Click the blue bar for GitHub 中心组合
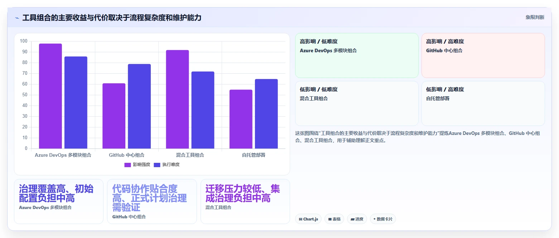 [139, 106]
